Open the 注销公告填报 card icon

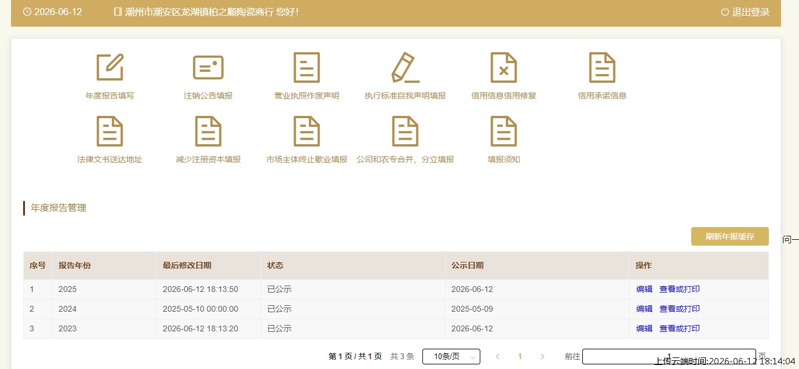point(208,67)
